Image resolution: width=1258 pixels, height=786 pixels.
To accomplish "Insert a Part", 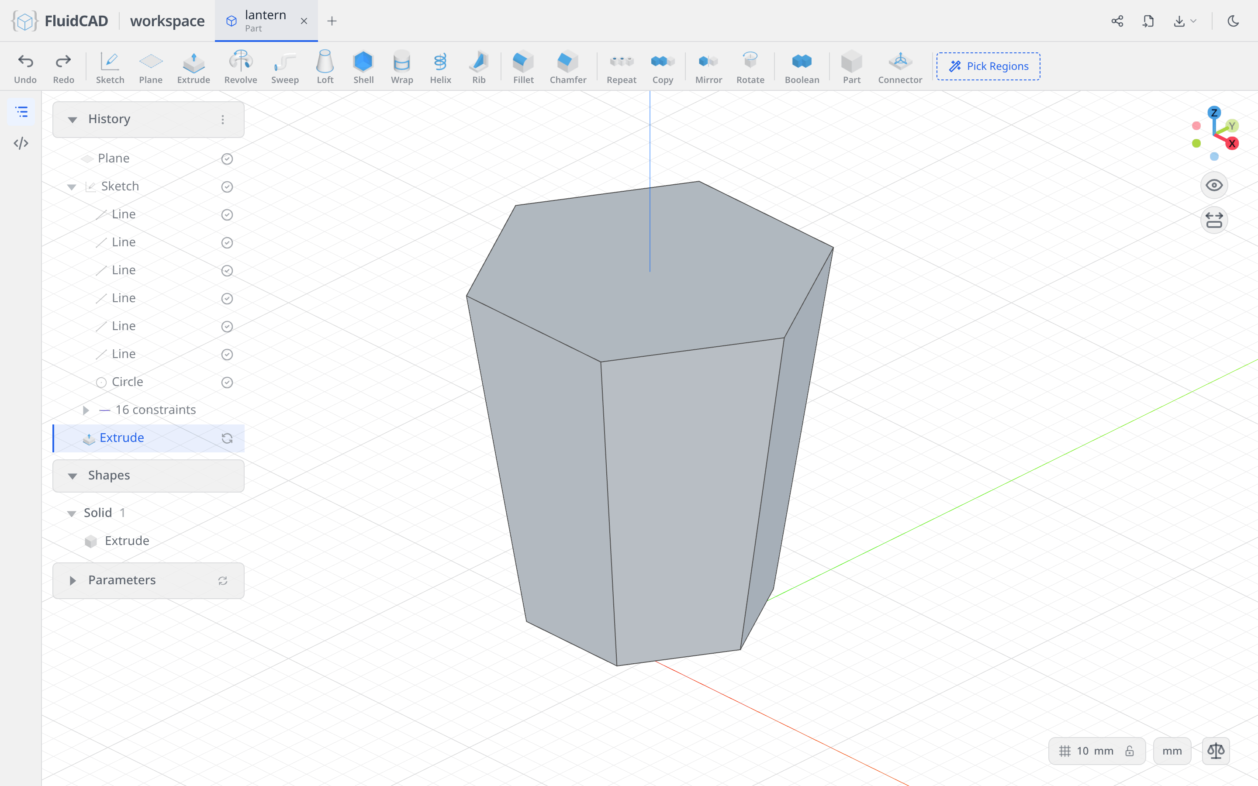I will [851, 68].
